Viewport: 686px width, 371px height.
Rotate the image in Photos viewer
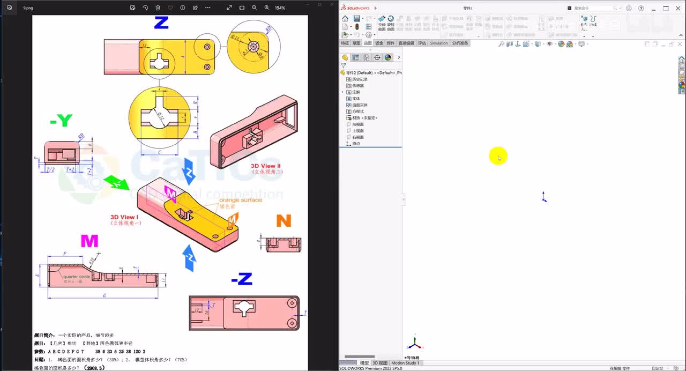pos(145,8)
